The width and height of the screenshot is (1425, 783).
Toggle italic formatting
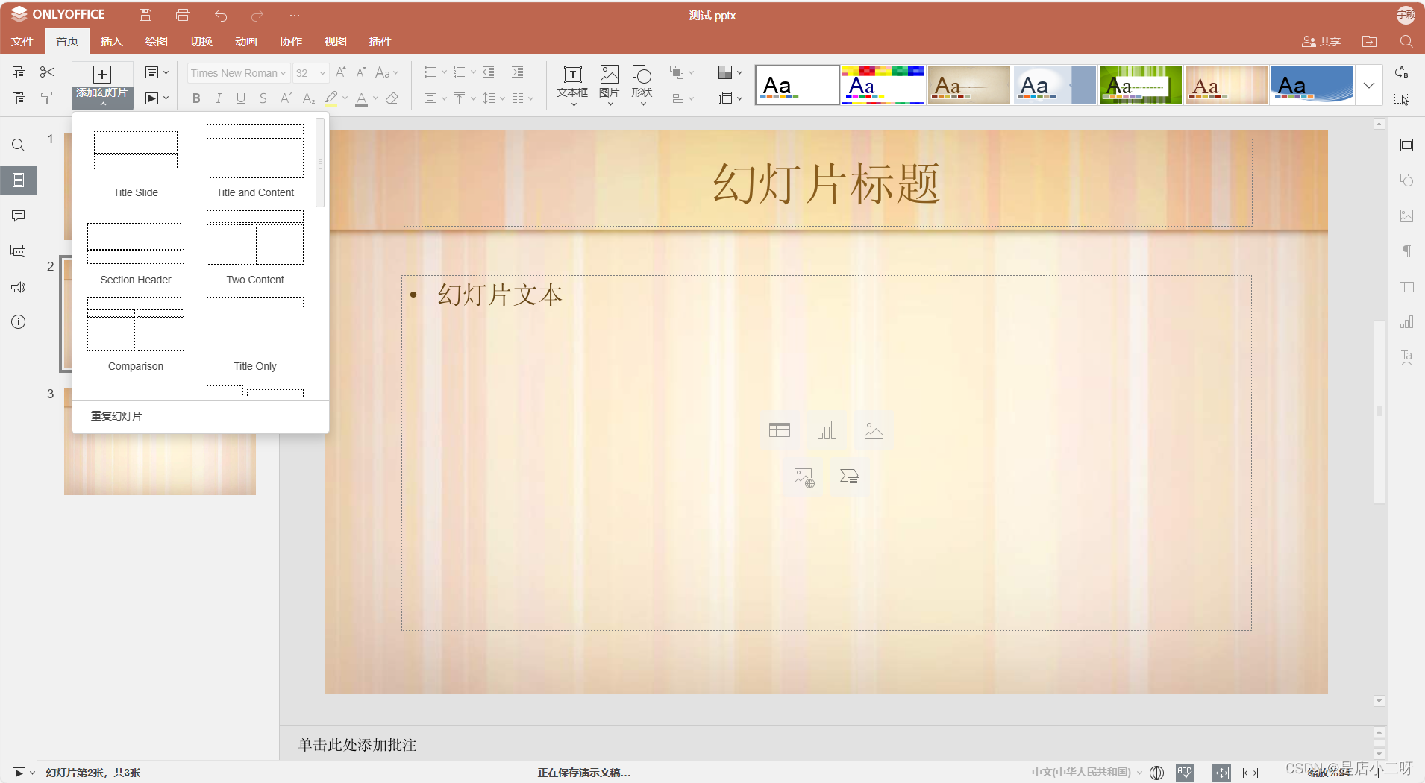[219, 98]
